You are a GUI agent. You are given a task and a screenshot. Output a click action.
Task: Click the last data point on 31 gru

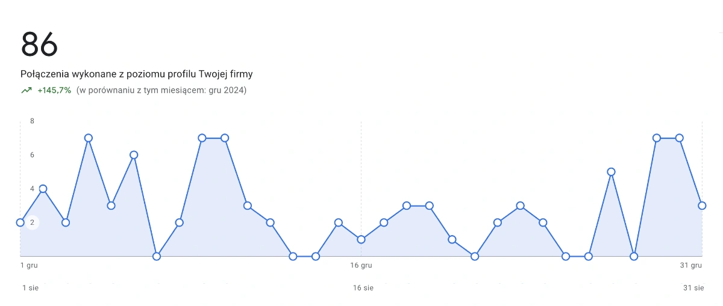pyautogui.click(x=702, y=206)
